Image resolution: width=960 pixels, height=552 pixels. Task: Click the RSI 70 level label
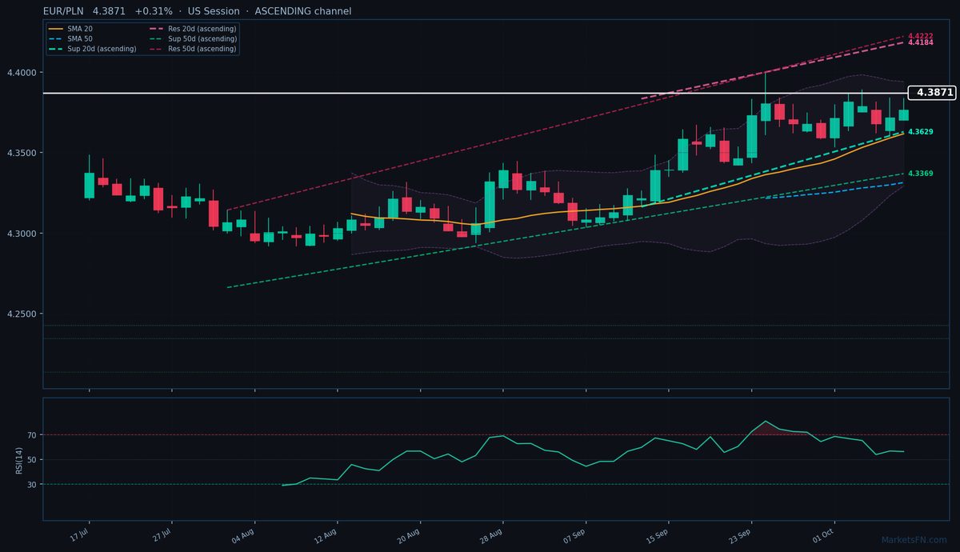pos(33,435)
